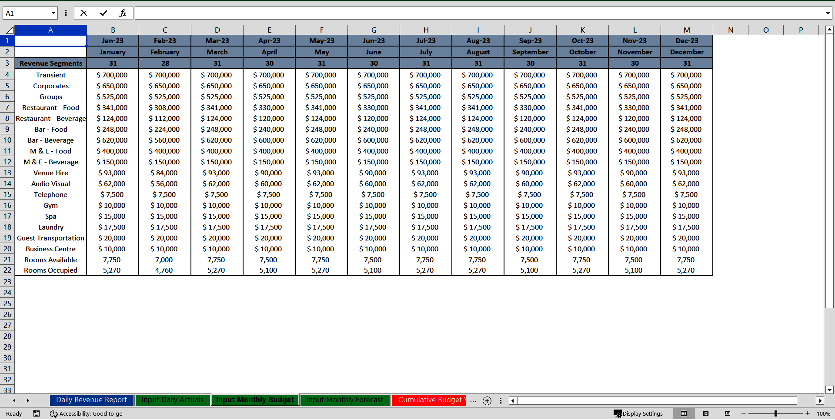Click the Name Box showing A1
This screenshot has width=835, height=420.
click(27, 13)
